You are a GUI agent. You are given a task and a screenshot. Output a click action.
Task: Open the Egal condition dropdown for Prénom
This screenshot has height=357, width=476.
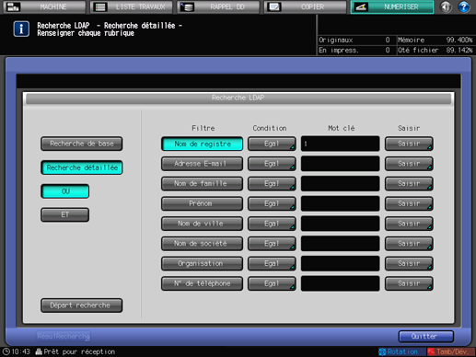(x=272, y=203)
